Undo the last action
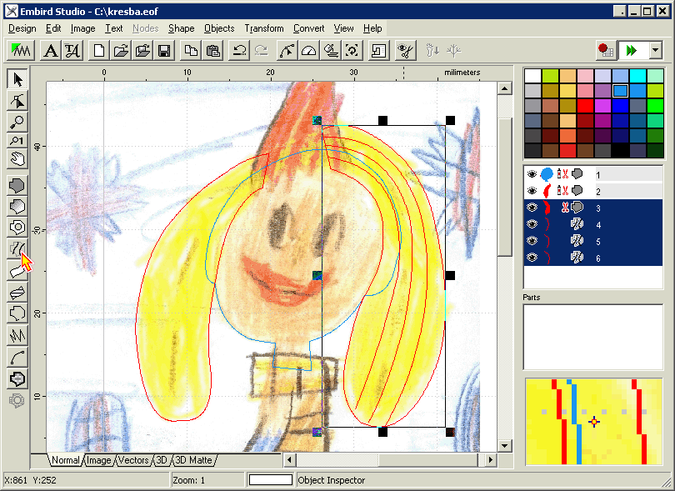The image size is (675, 491). pyautogui.click(x=239, y=51)
